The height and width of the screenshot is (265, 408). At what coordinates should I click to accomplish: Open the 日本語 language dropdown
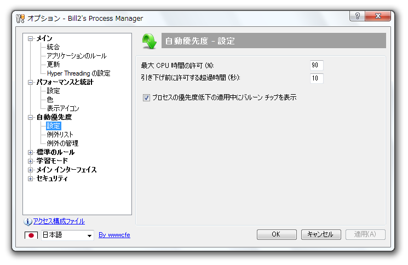click(68, 235)
